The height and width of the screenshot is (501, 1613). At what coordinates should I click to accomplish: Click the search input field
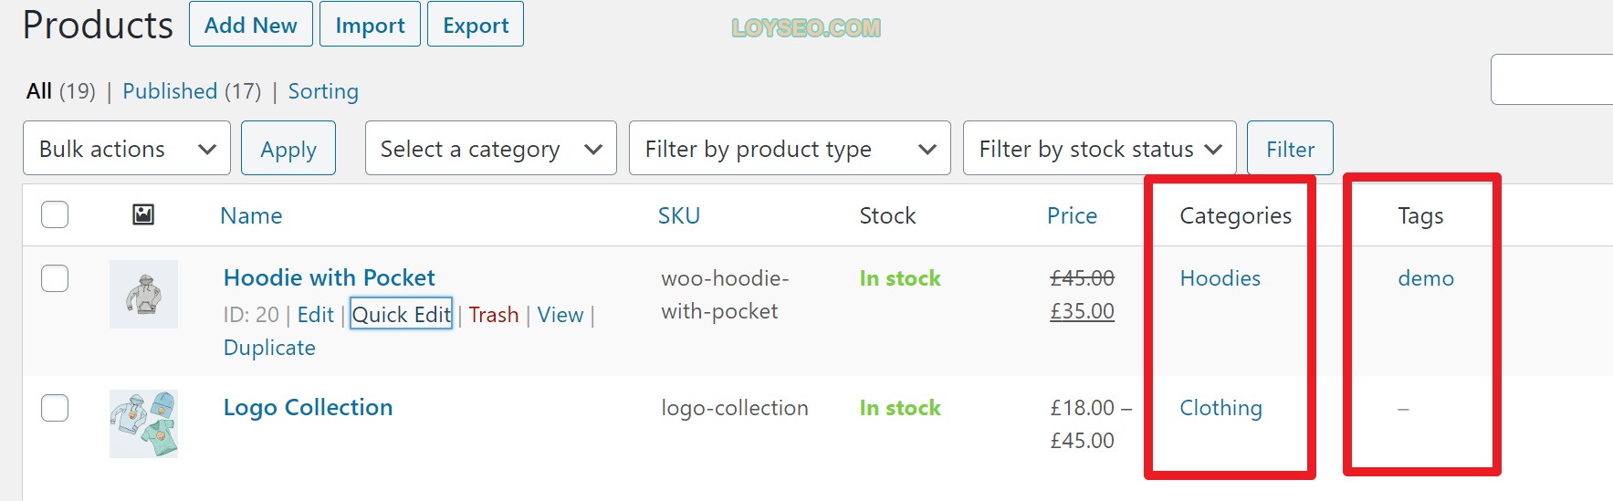[1551, 79]
